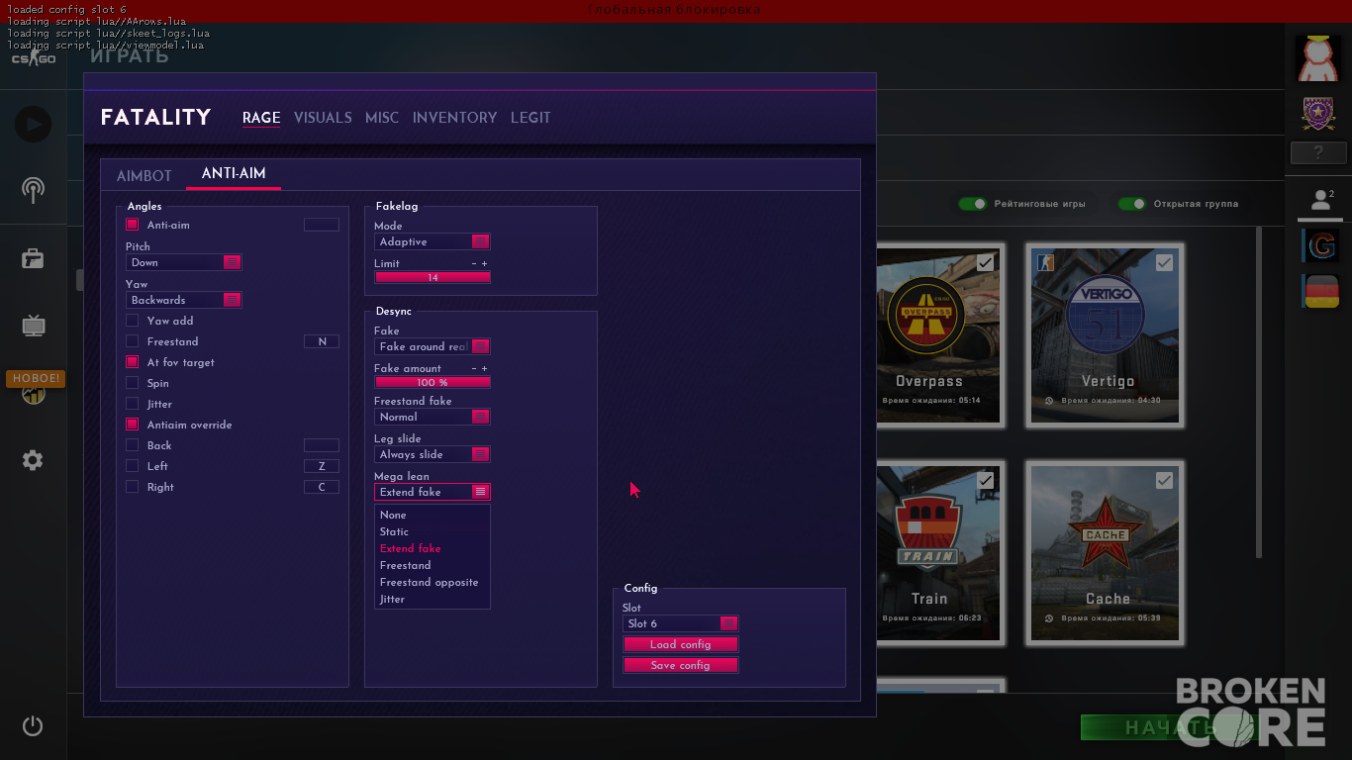Image resolution: width=1352 pixels, height=760 pixels.
Task: Enable the Spin checkbox
Action: (x=132, y=383)
